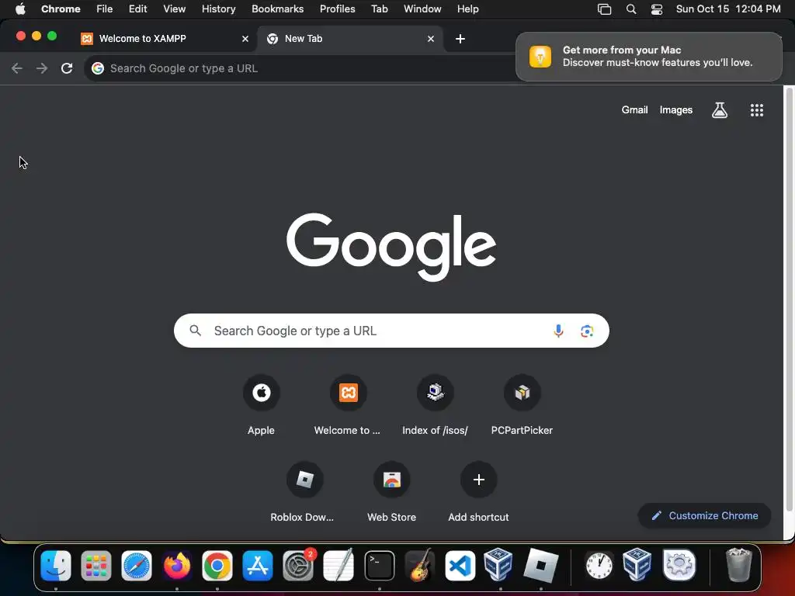This screenshot has width=795, height=596.
Task: Open the Gmail link
Action: [x=635, y=110]
